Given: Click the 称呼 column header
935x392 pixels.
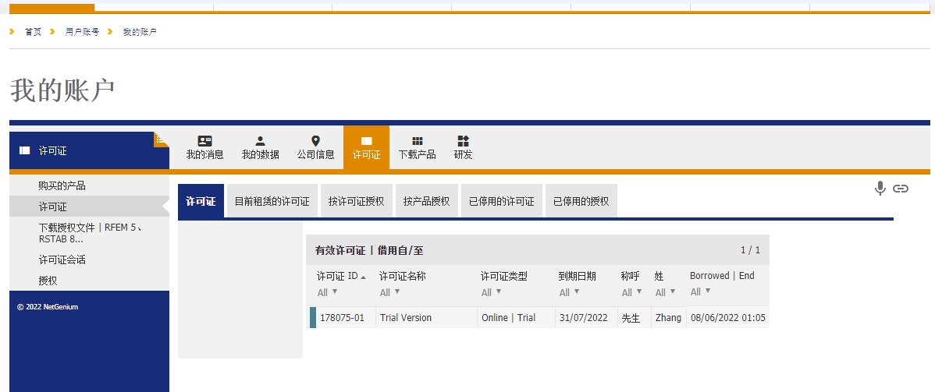Looking at the screenshot, I should [x=631, y=277].
